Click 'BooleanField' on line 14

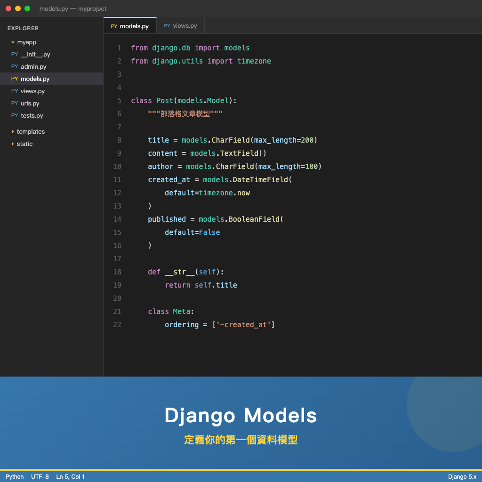254,219
